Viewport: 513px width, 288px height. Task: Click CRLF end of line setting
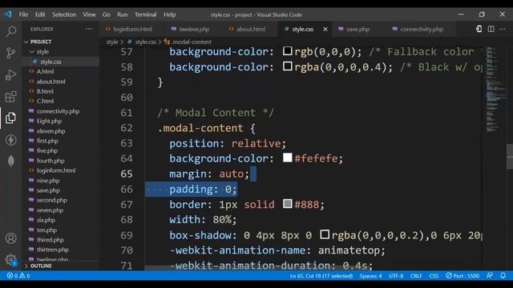click(x=416, y=276)
